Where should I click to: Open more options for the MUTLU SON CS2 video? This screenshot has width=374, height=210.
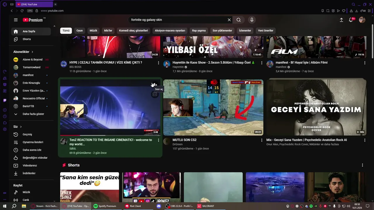coord(262,140)
